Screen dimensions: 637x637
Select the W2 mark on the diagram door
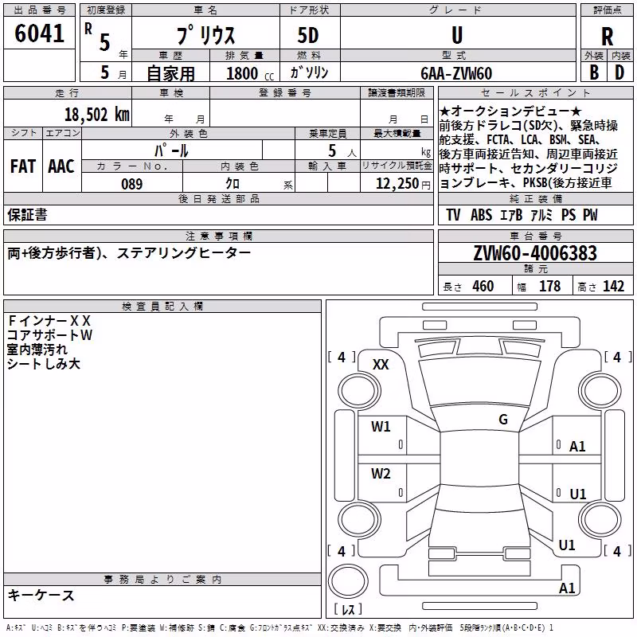click(x=381, y=473)
